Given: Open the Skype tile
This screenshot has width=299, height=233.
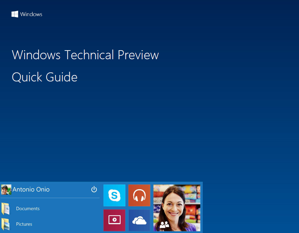Looking at the screenshot, I should [x=114, y=195].
